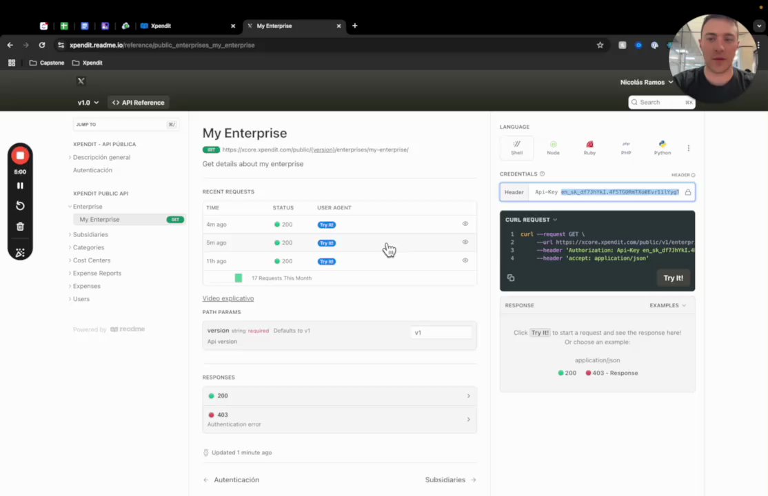Open the v1.0 version dropdown
This screenshot has height=496, width=768.
coord(88,103)
